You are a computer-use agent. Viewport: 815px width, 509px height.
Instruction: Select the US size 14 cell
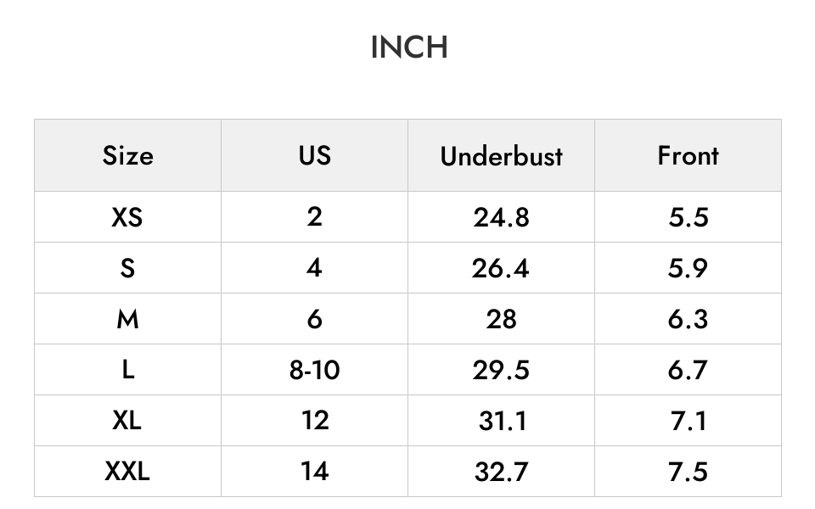314,471
